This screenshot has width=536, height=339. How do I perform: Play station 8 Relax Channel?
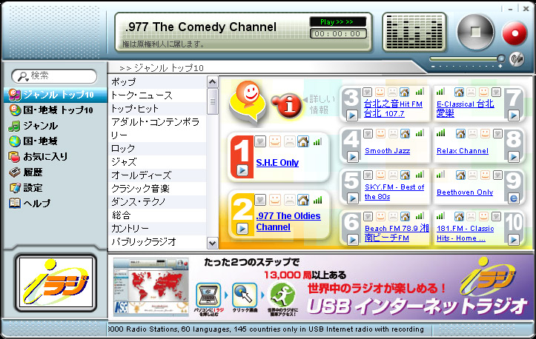coord(514,157)
